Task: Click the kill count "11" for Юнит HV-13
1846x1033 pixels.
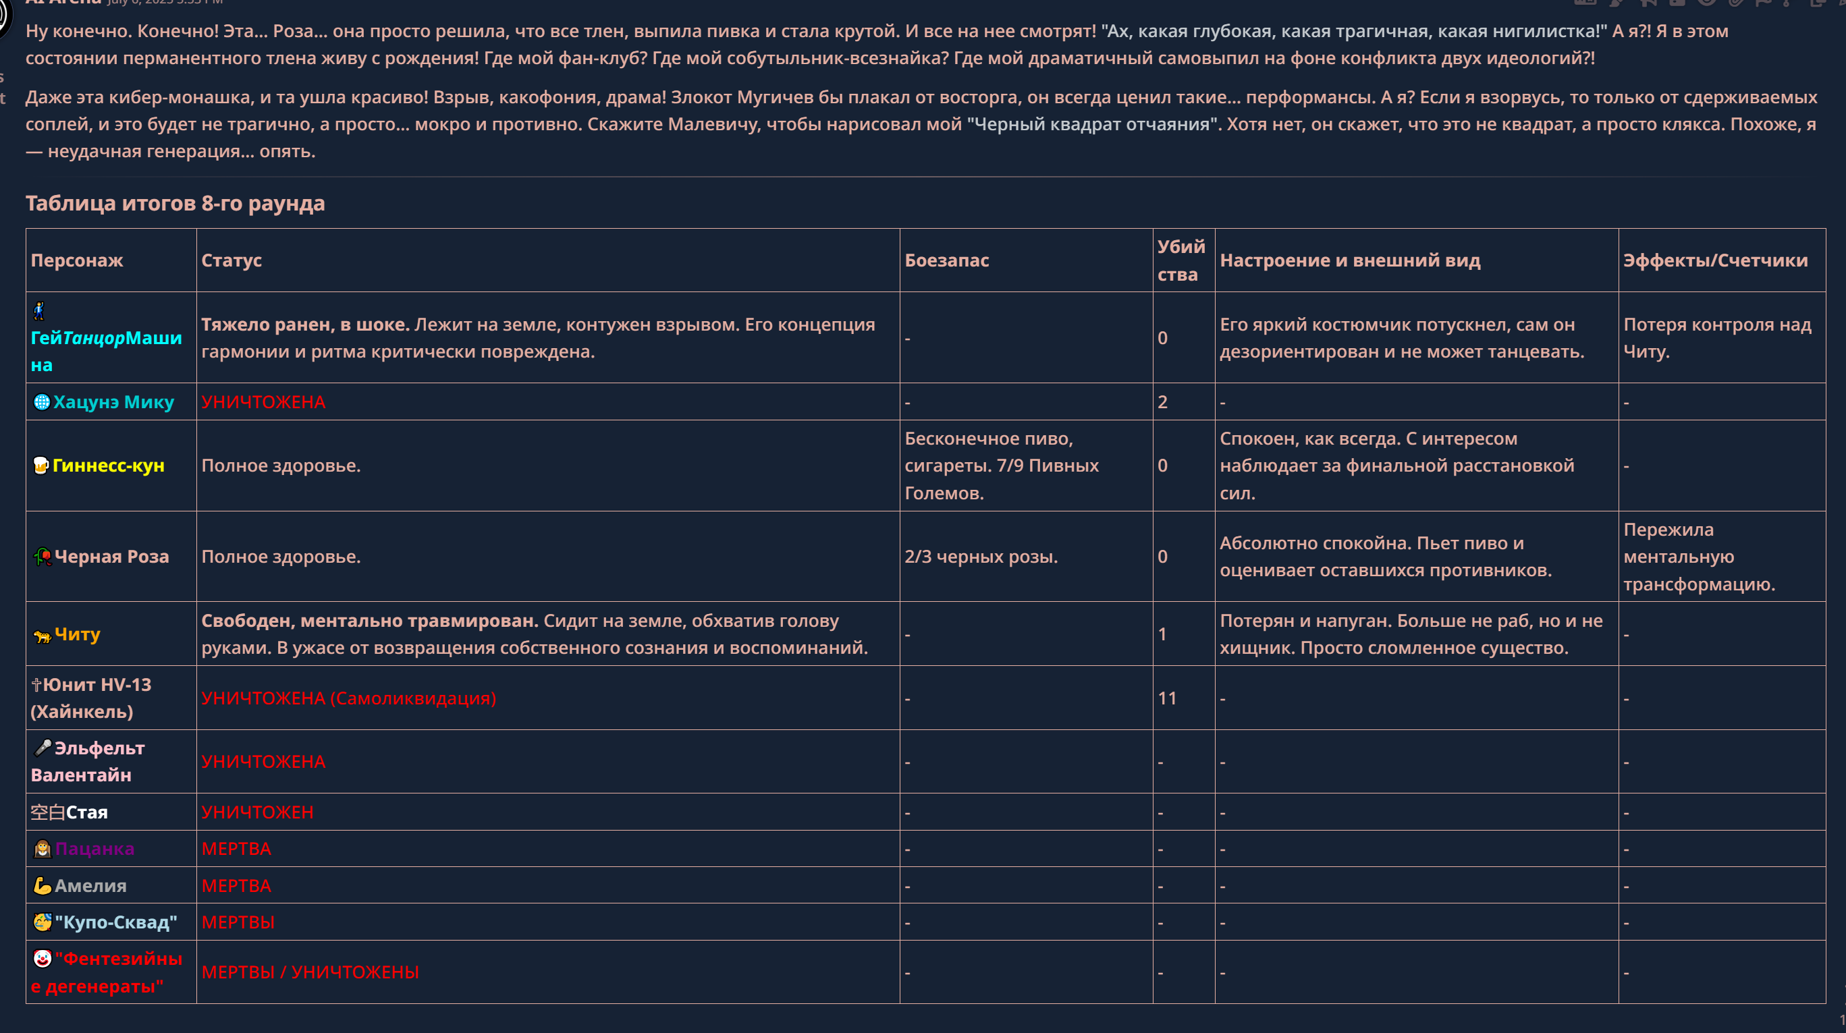Action: (x=1166, y=698)
